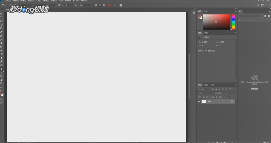The image size is (271, 143).
Task: Open the Libraries selection dropdown
Action: tap(250, 16)
